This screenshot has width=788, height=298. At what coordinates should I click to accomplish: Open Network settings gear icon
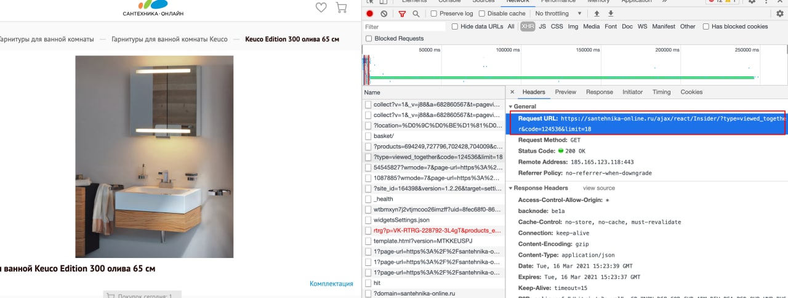point(780,14)
